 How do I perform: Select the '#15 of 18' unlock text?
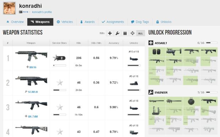click(x=134, y=52)
